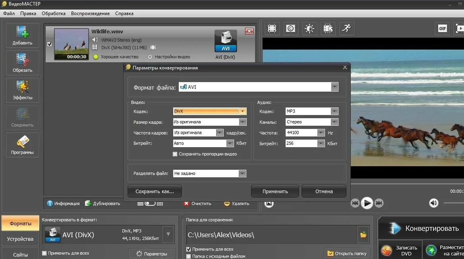Enable Сохранять пропорции видео checkbox
Image resolution: width=464 pixels, height=259 pixels.
(x=175, y=154)
